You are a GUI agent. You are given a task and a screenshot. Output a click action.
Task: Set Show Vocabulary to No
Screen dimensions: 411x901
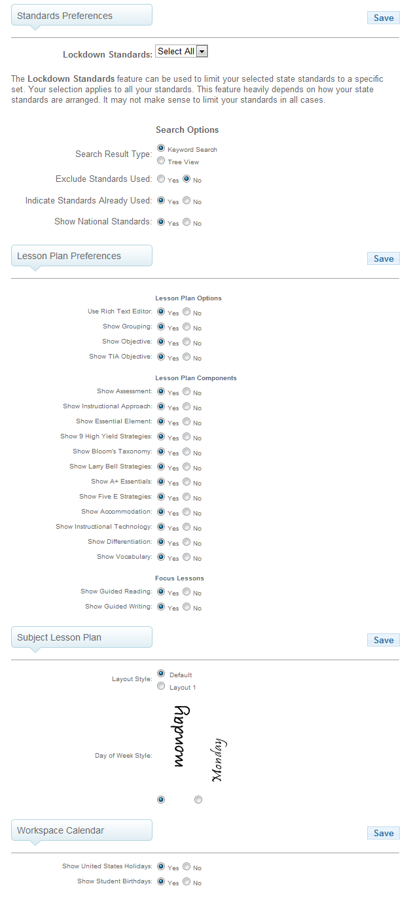pyautogui.click(x=187, y=557)
